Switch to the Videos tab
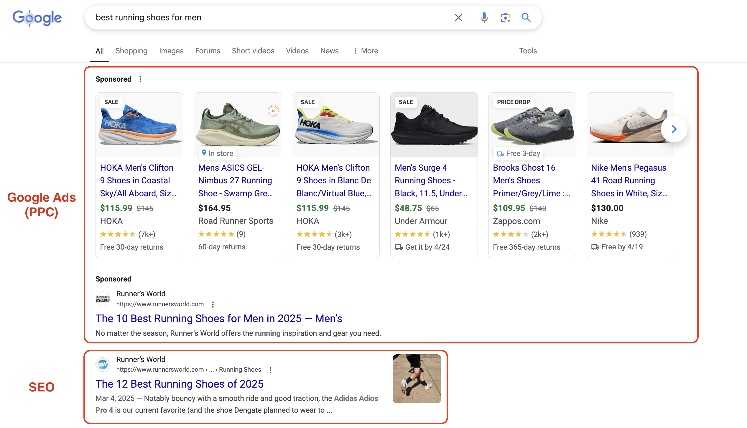The height and width of the screenshot is (428, 747). pos(297,51)
